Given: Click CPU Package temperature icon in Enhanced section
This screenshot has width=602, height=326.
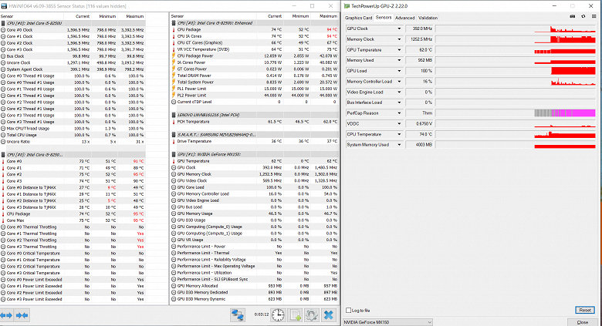Looking at the screenshot, I should click(x=174, y=29).
